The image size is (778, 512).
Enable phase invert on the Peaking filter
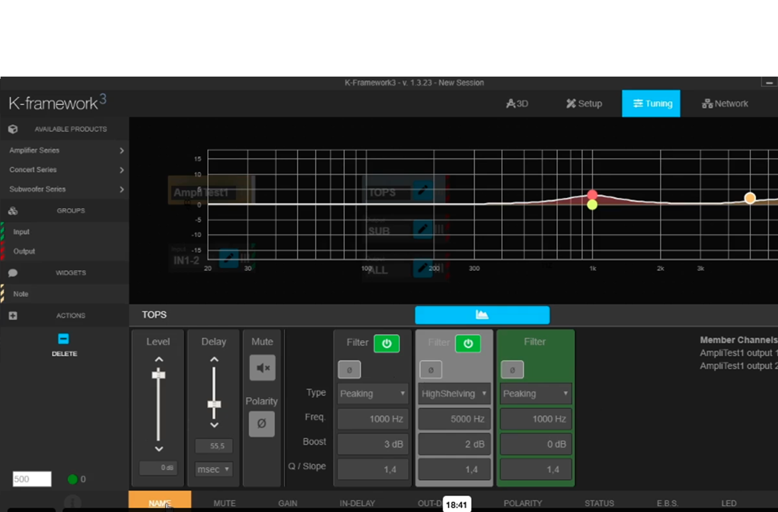pos(349,369)
